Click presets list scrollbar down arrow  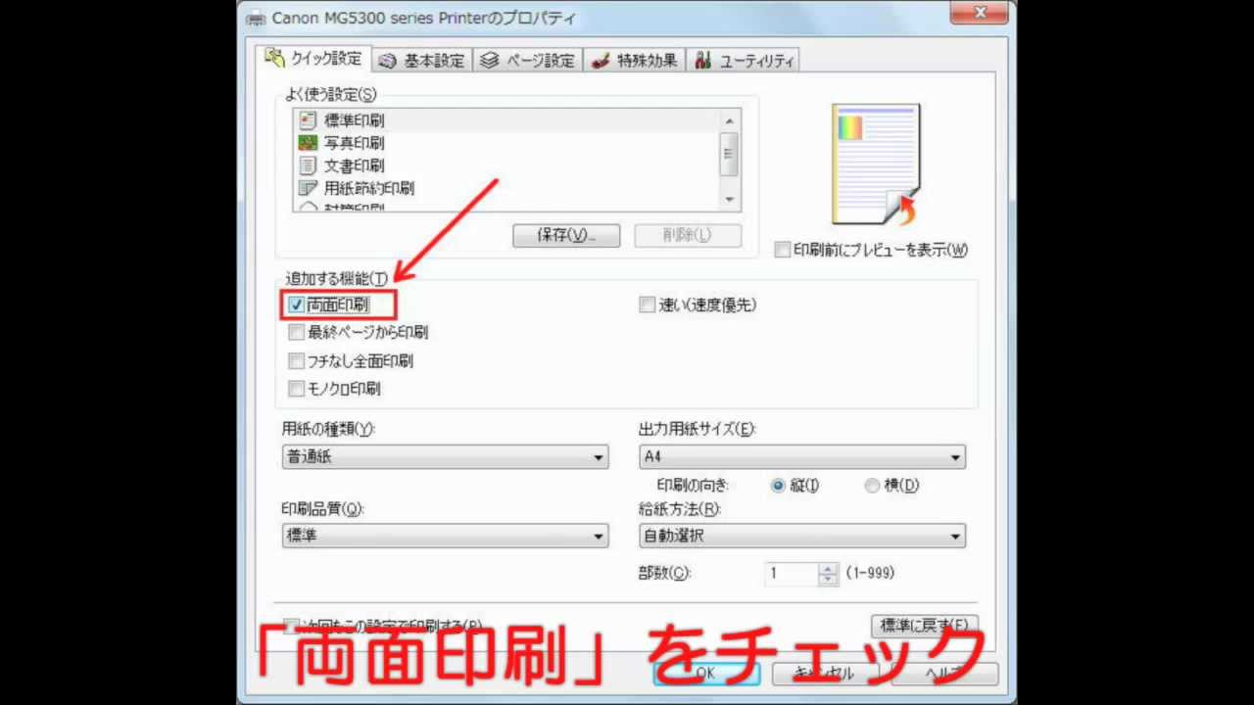(729, 200)
